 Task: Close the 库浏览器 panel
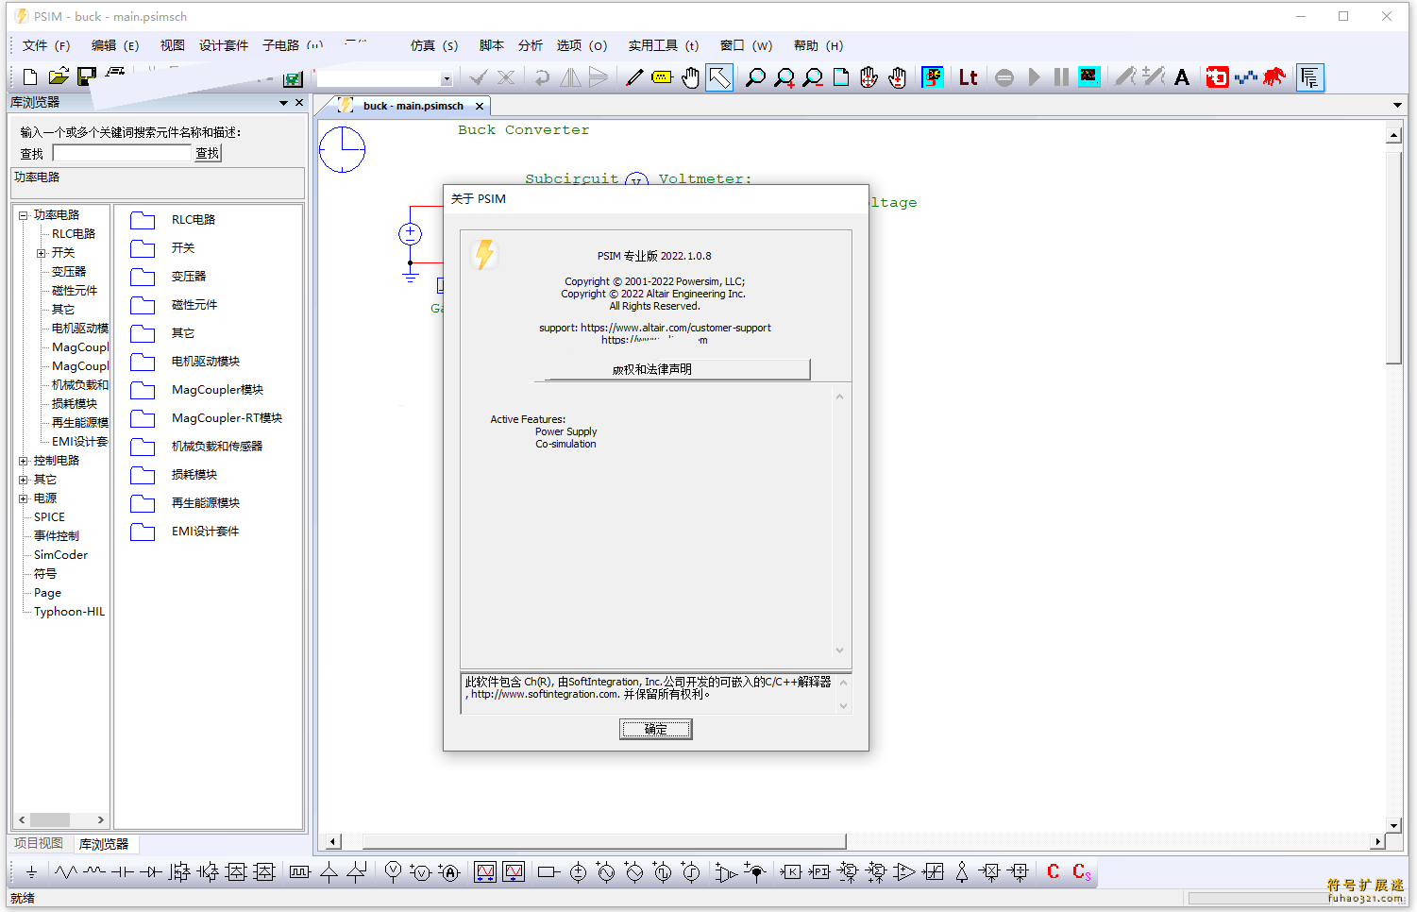[x=299, y=103]
